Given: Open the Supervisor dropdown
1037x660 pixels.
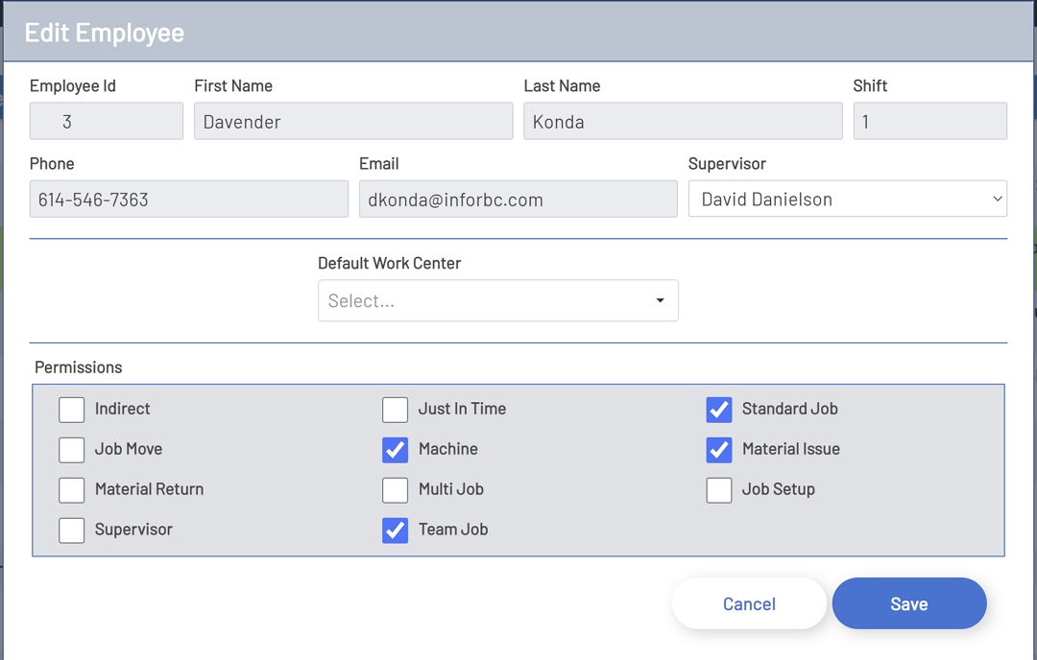Looking at the screenshot, I should point(847,200).
